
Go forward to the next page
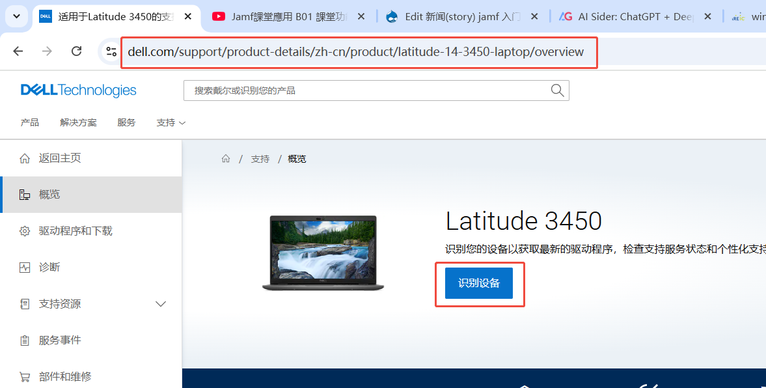coord(47,51)
